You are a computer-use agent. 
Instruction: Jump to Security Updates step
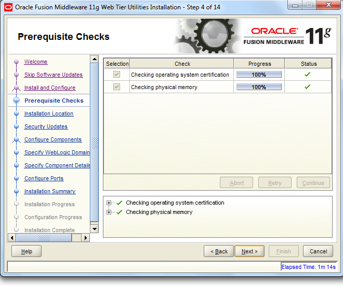[46, 126]
